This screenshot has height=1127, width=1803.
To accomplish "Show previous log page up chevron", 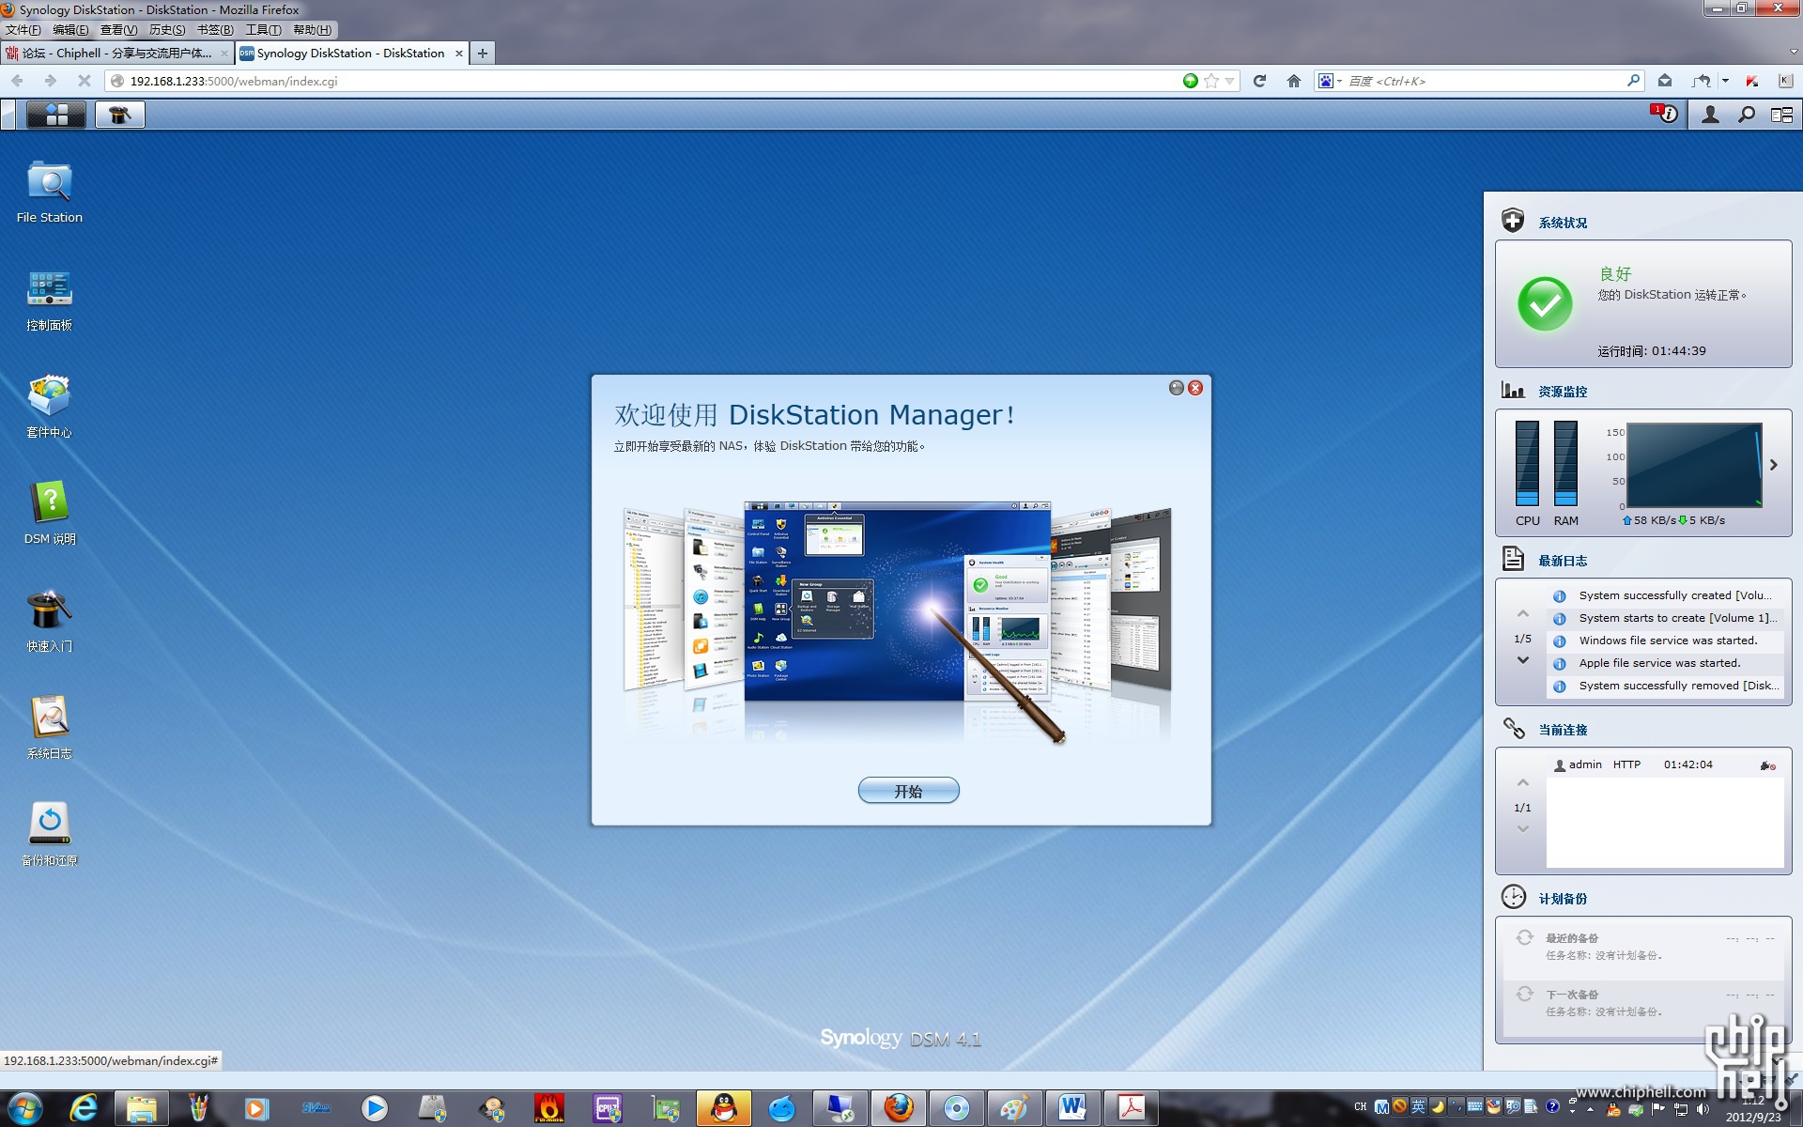I will (x=1523, y=614).
